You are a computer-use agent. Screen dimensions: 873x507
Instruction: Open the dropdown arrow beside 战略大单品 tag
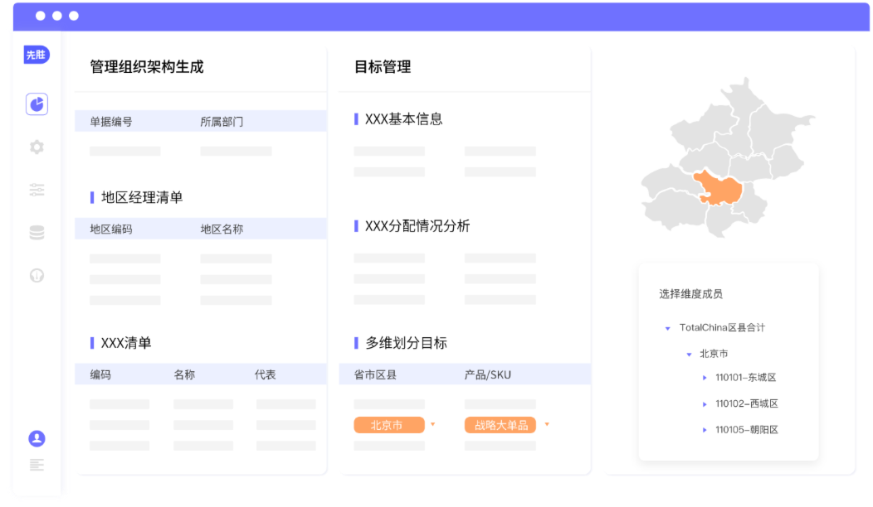547,425
